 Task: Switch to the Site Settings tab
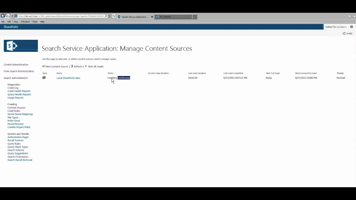click(x=173, y=17)
